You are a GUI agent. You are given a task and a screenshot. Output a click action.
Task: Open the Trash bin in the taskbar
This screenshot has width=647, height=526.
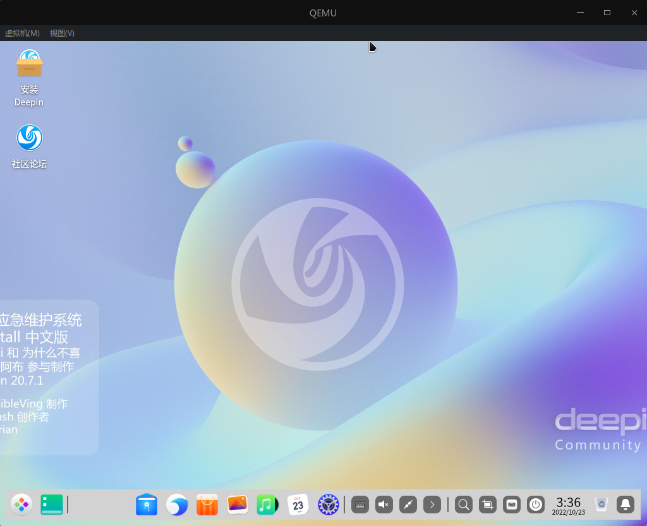click(600, 505)
